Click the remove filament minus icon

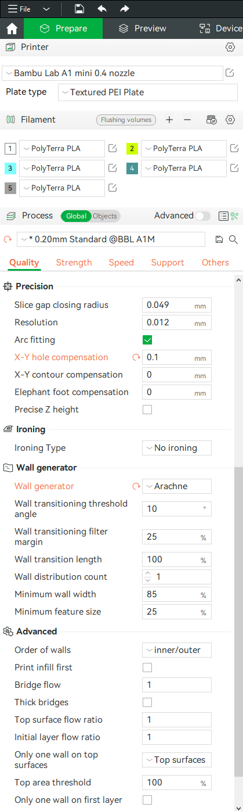[187, 120]
